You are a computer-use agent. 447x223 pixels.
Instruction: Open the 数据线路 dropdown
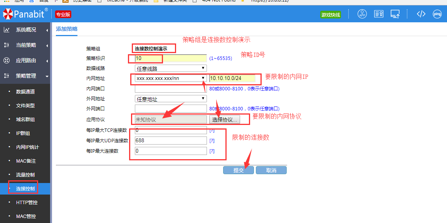pyautogui.click(x=171, y=68)
